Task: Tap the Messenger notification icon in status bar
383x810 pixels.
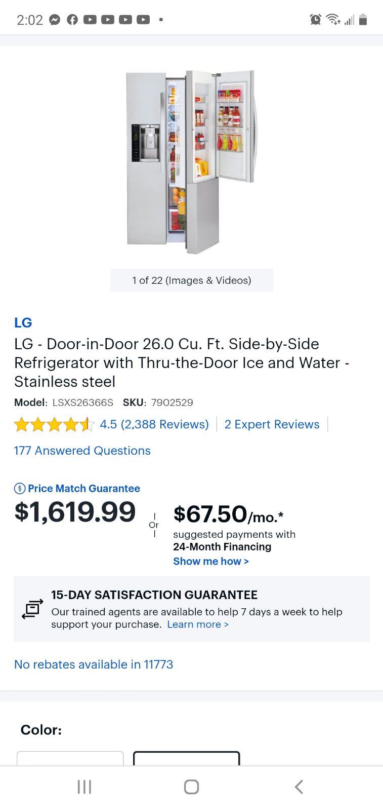Action: coord(55,20)
